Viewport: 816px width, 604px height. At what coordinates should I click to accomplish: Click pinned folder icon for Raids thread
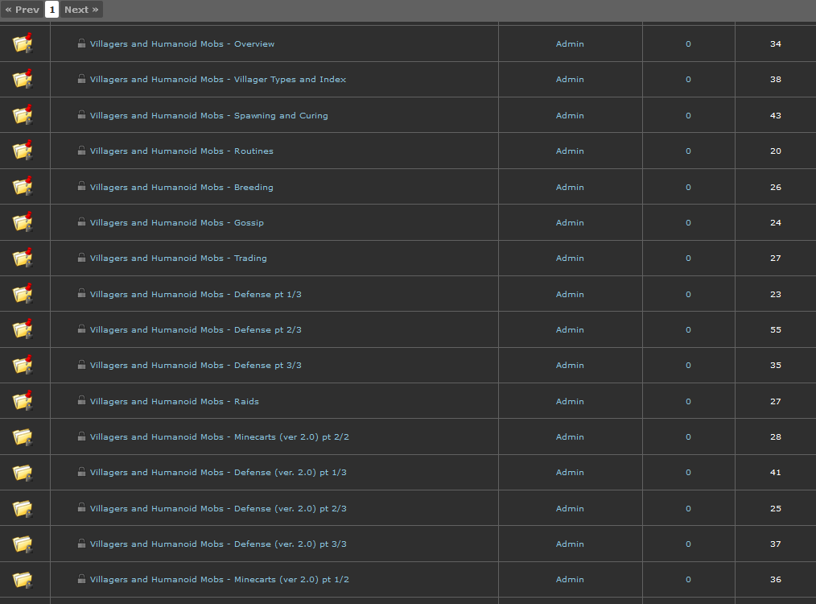23,400
